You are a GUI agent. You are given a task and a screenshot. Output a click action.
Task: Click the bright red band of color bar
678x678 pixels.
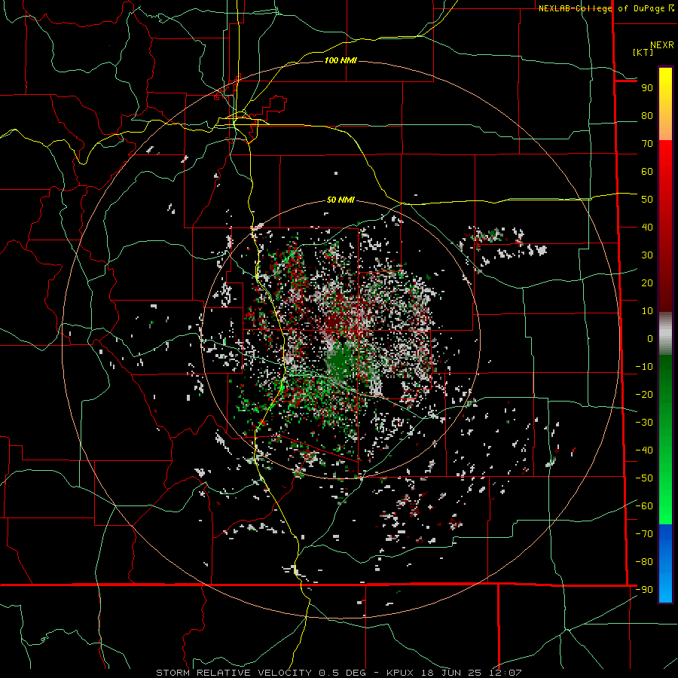coord(665,158)
